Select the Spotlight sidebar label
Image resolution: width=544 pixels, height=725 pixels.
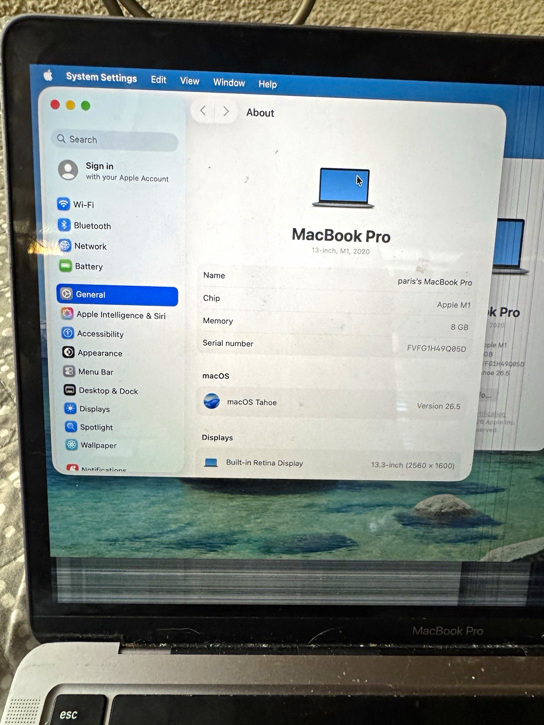tap(97, 427)
